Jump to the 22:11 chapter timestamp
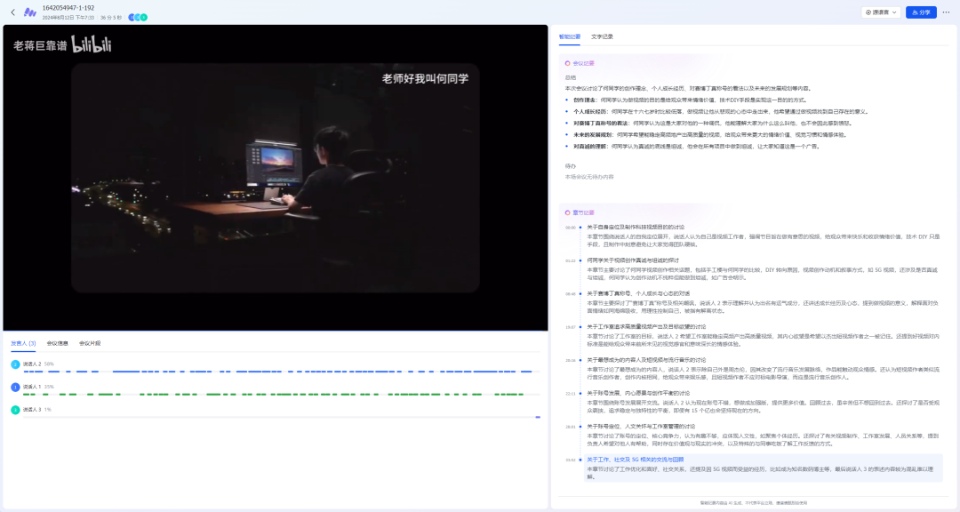Screen dimensions: 960x512 tap(571, 393)
